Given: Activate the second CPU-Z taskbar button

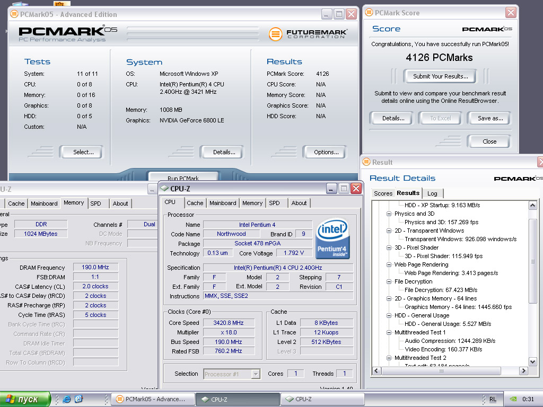Looking at the screenshot, I should pyautogui.click(x=322, y=399).
